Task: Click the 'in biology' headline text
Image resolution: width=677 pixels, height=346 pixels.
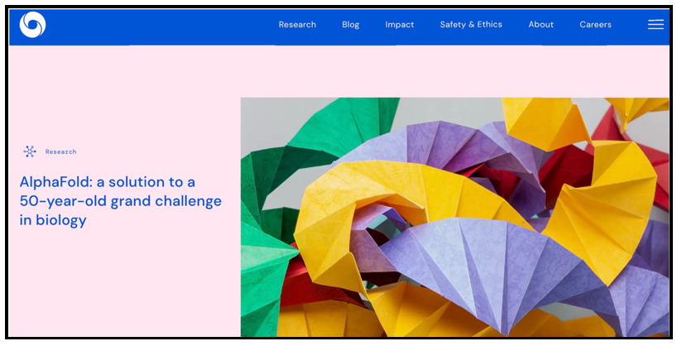Action: [53, 220]
